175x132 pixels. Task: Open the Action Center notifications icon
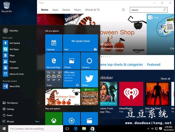point(160,128)
